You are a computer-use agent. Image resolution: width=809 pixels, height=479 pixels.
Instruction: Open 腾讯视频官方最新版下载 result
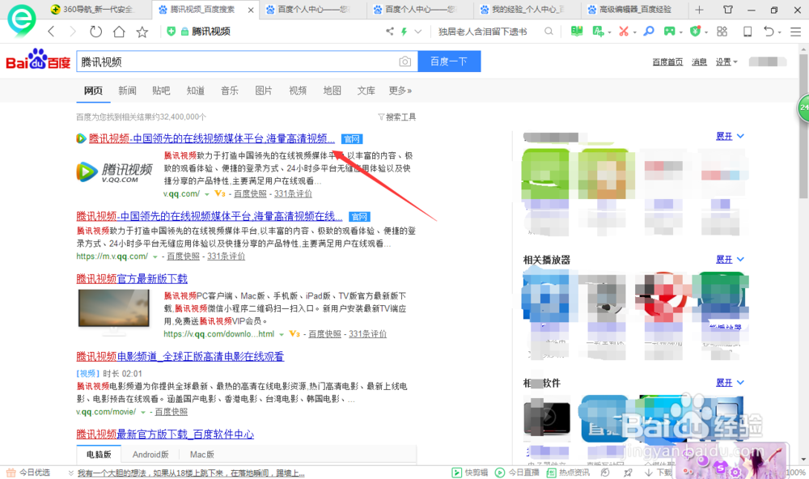tap(132, 278)
